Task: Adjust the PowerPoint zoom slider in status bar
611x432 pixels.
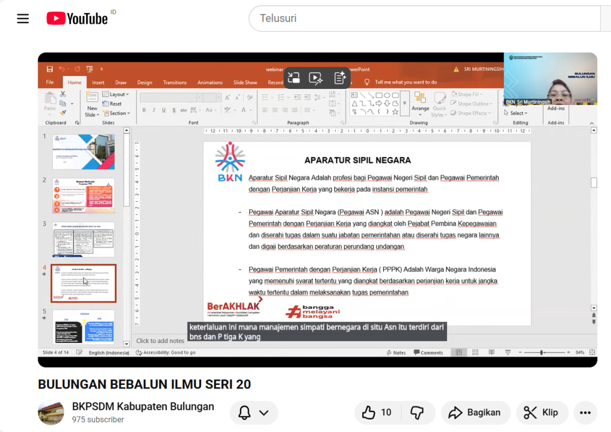Action: pos(542,353)
